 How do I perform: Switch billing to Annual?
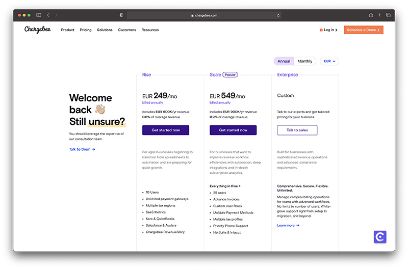coord(284,61)
